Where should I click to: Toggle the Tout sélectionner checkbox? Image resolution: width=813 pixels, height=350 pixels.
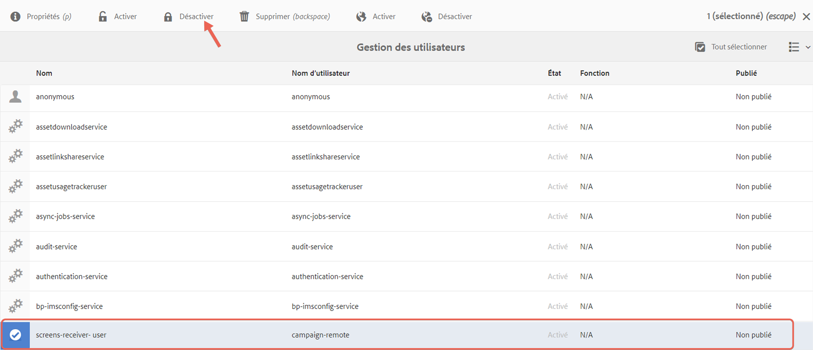click(x=700, y=47)
